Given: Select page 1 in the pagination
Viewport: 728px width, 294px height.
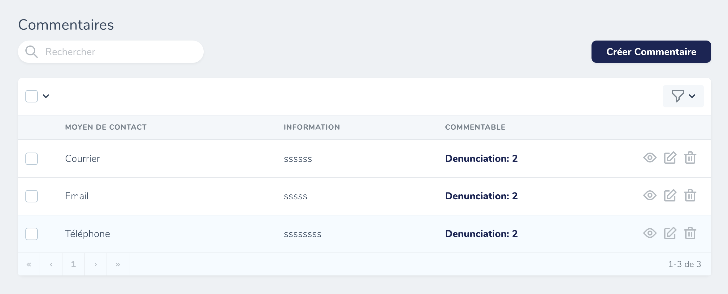Looking at the screenshot, I should click(x=73, y=264).
